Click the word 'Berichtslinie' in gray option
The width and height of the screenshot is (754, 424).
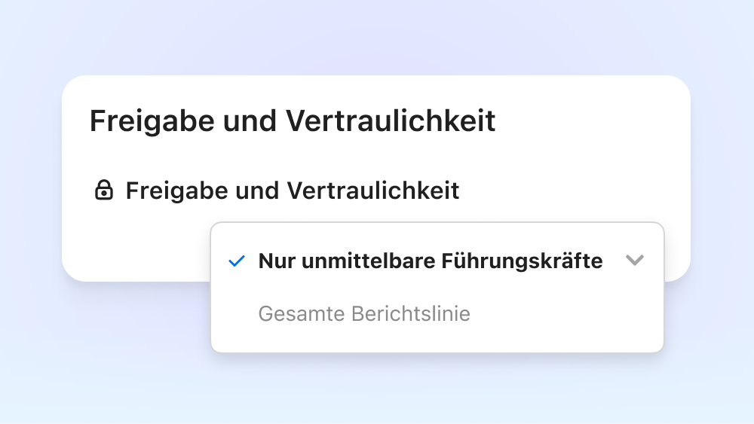(411, 313)
